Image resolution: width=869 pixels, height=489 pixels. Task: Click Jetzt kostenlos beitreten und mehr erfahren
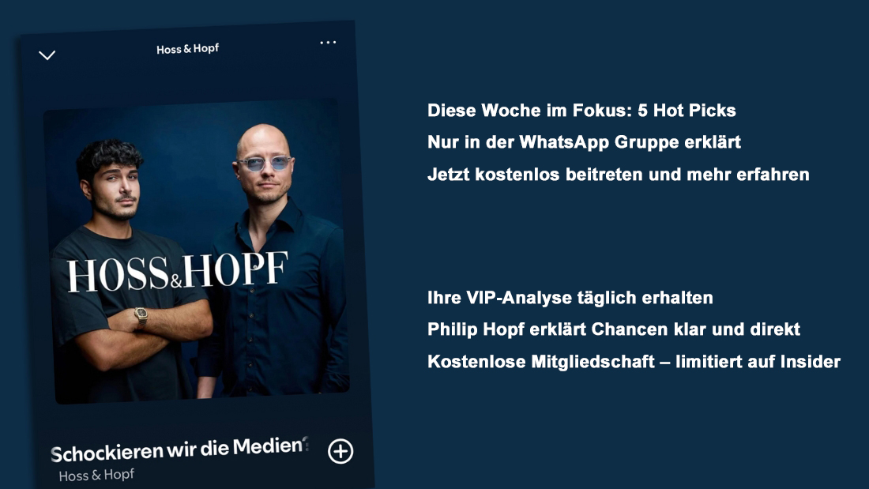coord(618,175)
